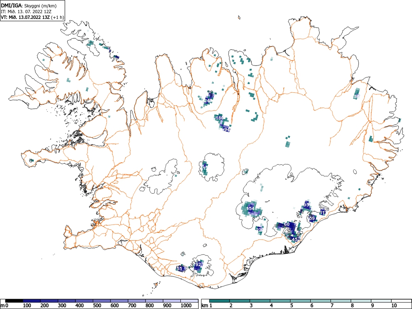
Task: Click the map value "45"
Action: [295, 239]
